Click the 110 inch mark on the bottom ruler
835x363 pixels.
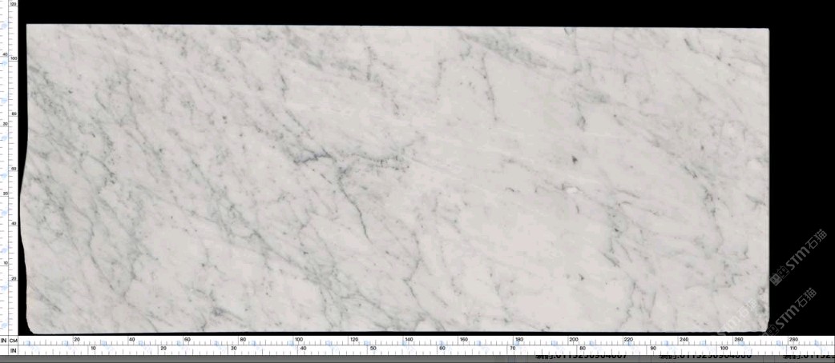point(793,348)
